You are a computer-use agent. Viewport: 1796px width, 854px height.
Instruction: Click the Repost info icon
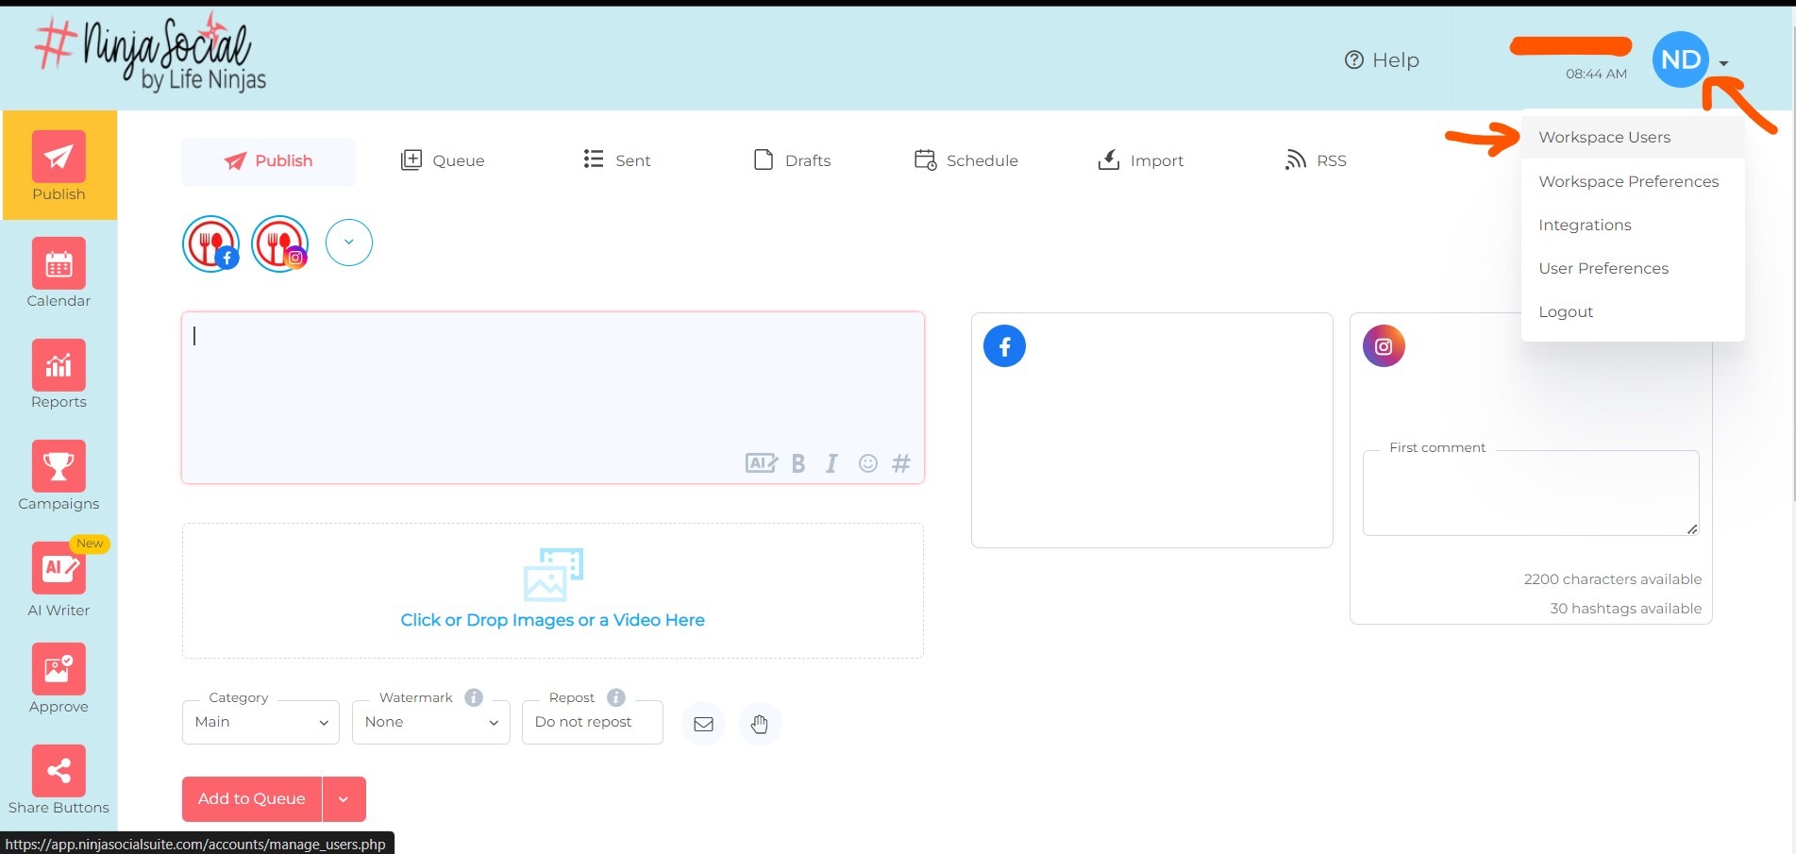[x=616, y=697]
